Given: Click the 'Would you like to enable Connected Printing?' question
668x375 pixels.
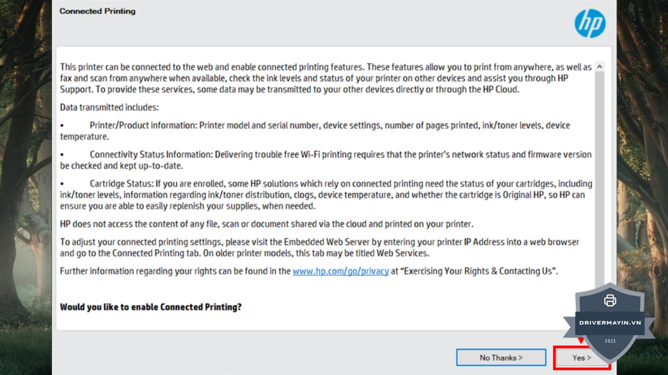Looking at the screenshot, I should point(150,307).
